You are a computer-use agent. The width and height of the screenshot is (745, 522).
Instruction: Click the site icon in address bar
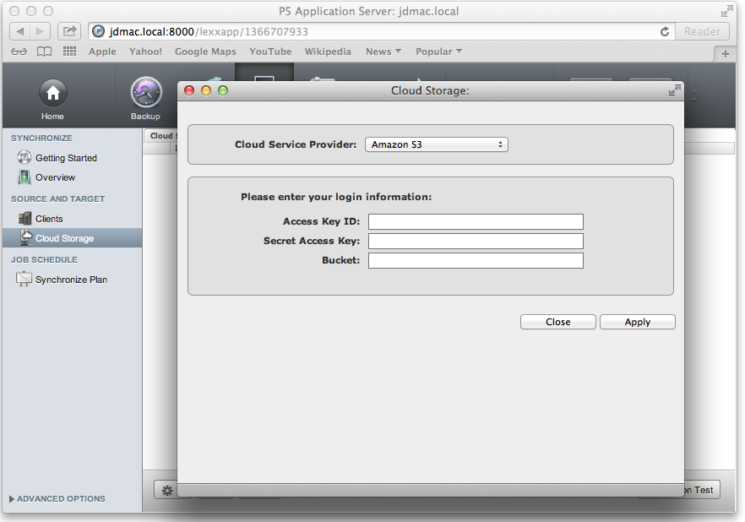pyautogui.click(x=98, y=32)
